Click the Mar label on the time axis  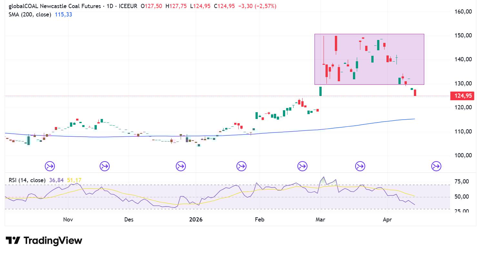tap(320, 220)
